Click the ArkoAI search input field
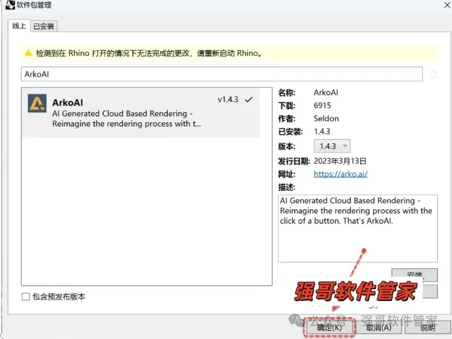Image resolution: width=452 pixels, height=339 pixels. click(x=222, y=74)
